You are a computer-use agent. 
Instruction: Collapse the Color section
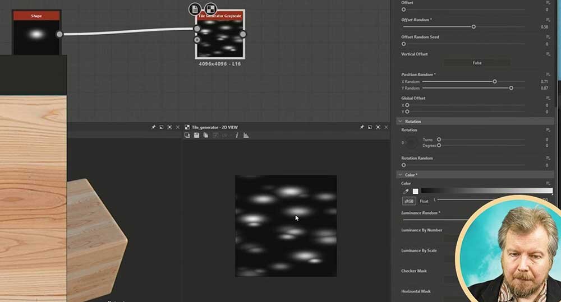coord(401,175)
